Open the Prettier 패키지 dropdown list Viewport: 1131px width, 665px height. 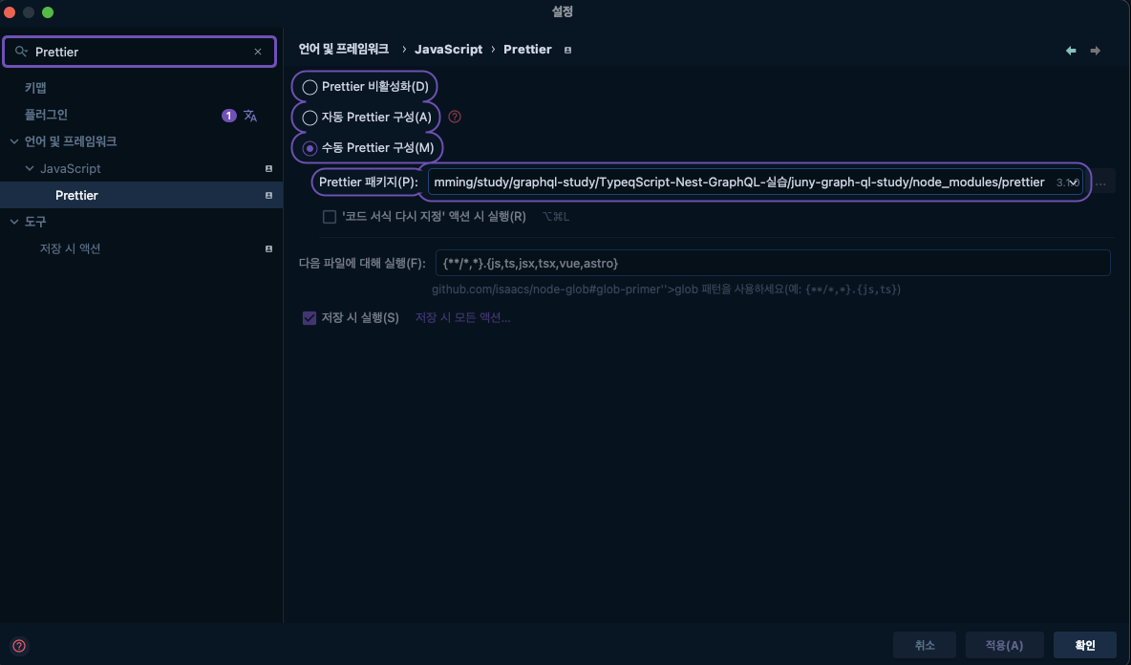(x=1074, y=182)
